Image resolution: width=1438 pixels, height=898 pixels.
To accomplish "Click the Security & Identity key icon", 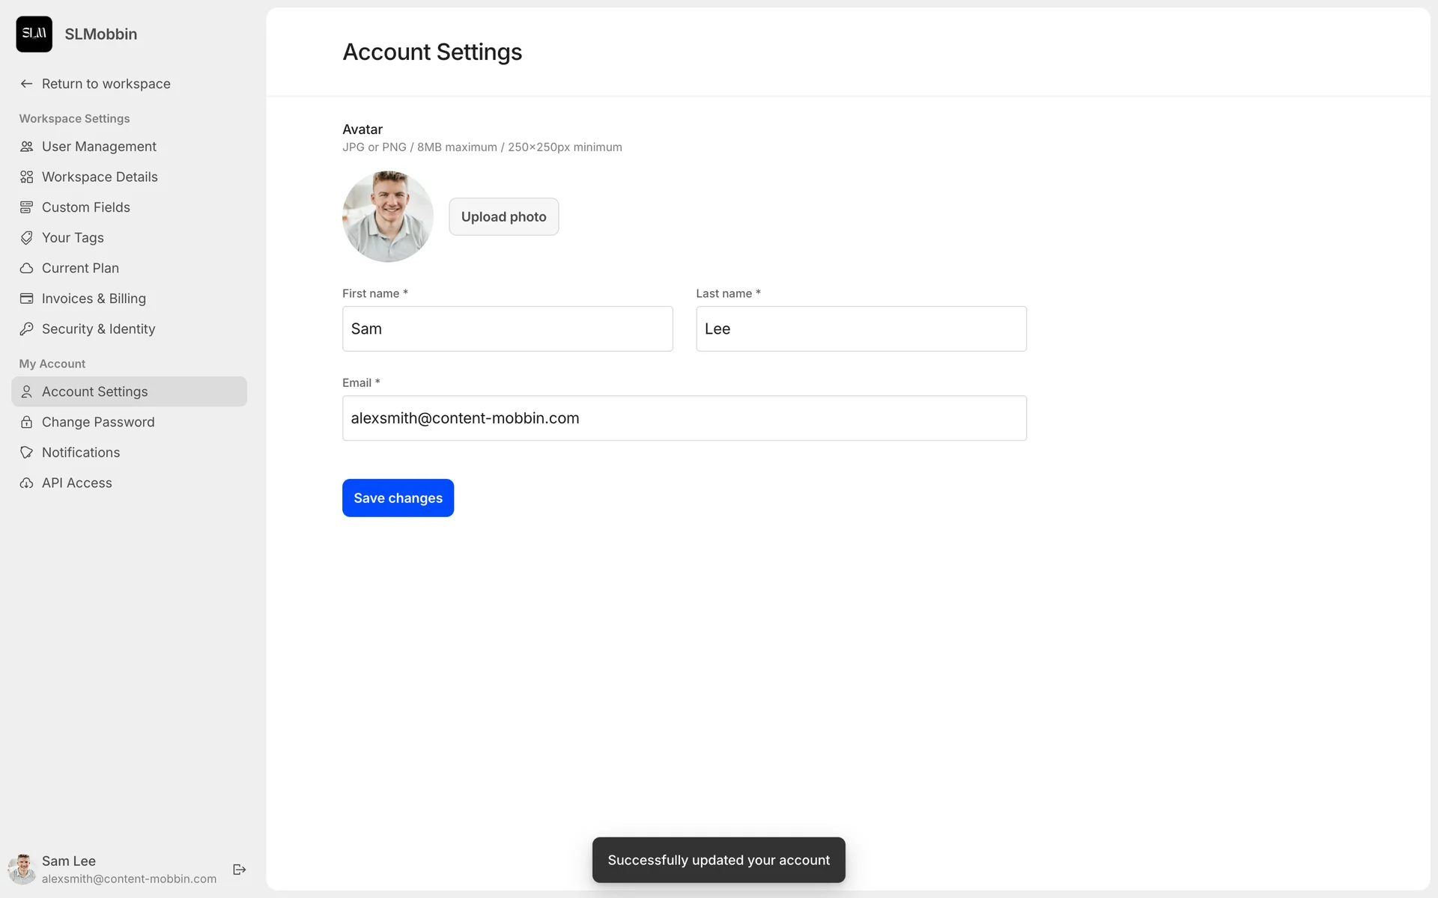I will point(26,329).
